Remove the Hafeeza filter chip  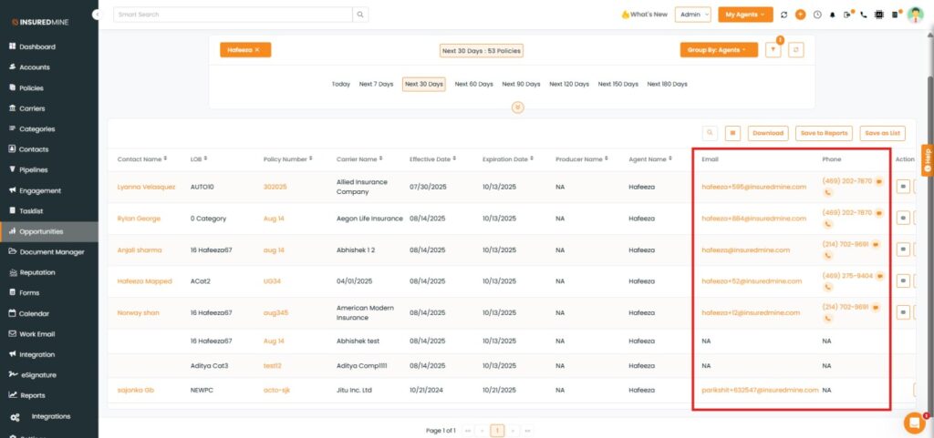point(257,50)
